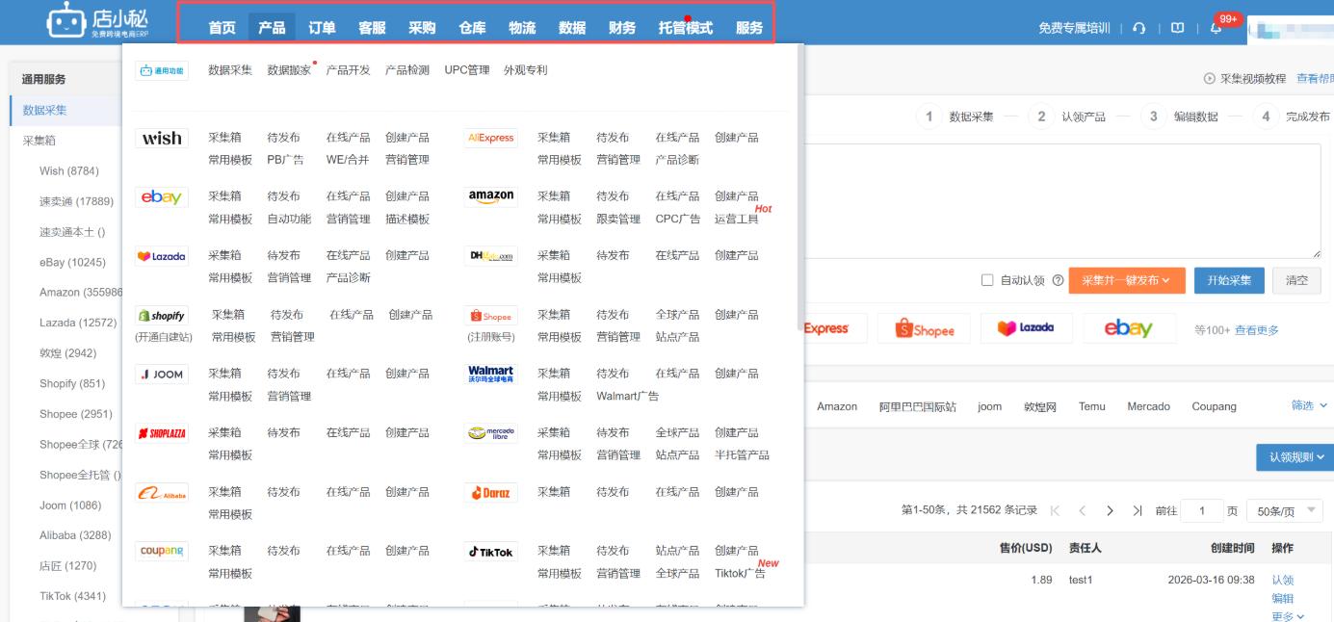
Task: Select Amazon (355986) in the left sidebar
Action: (x=81, y=292)
